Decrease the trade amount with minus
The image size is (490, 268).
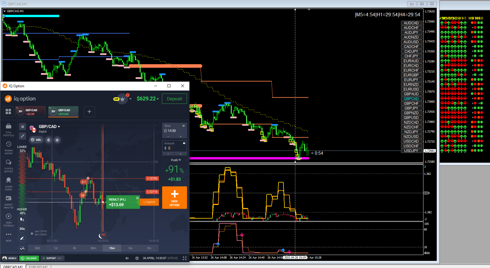click(x=168, y=154)
